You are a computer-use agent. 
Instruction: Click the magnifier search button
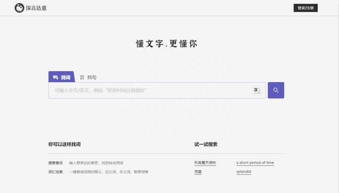(x=276, y=90)
